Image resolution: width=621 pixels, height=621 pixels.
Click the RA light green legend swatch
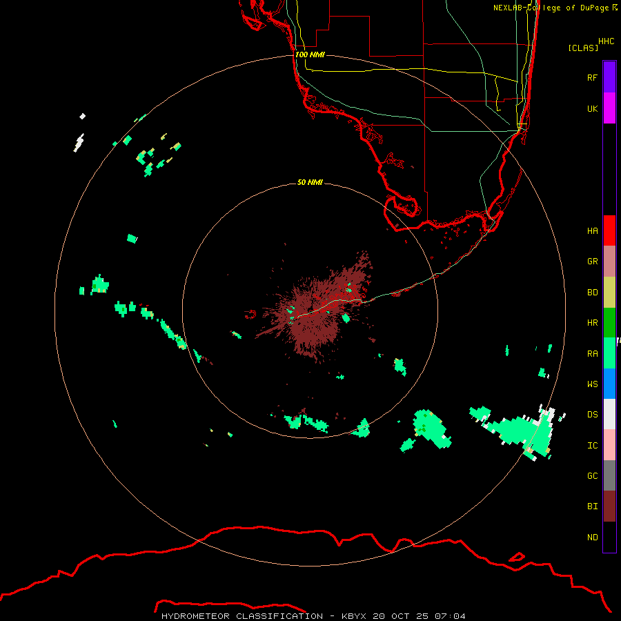(x=609, y=353)
